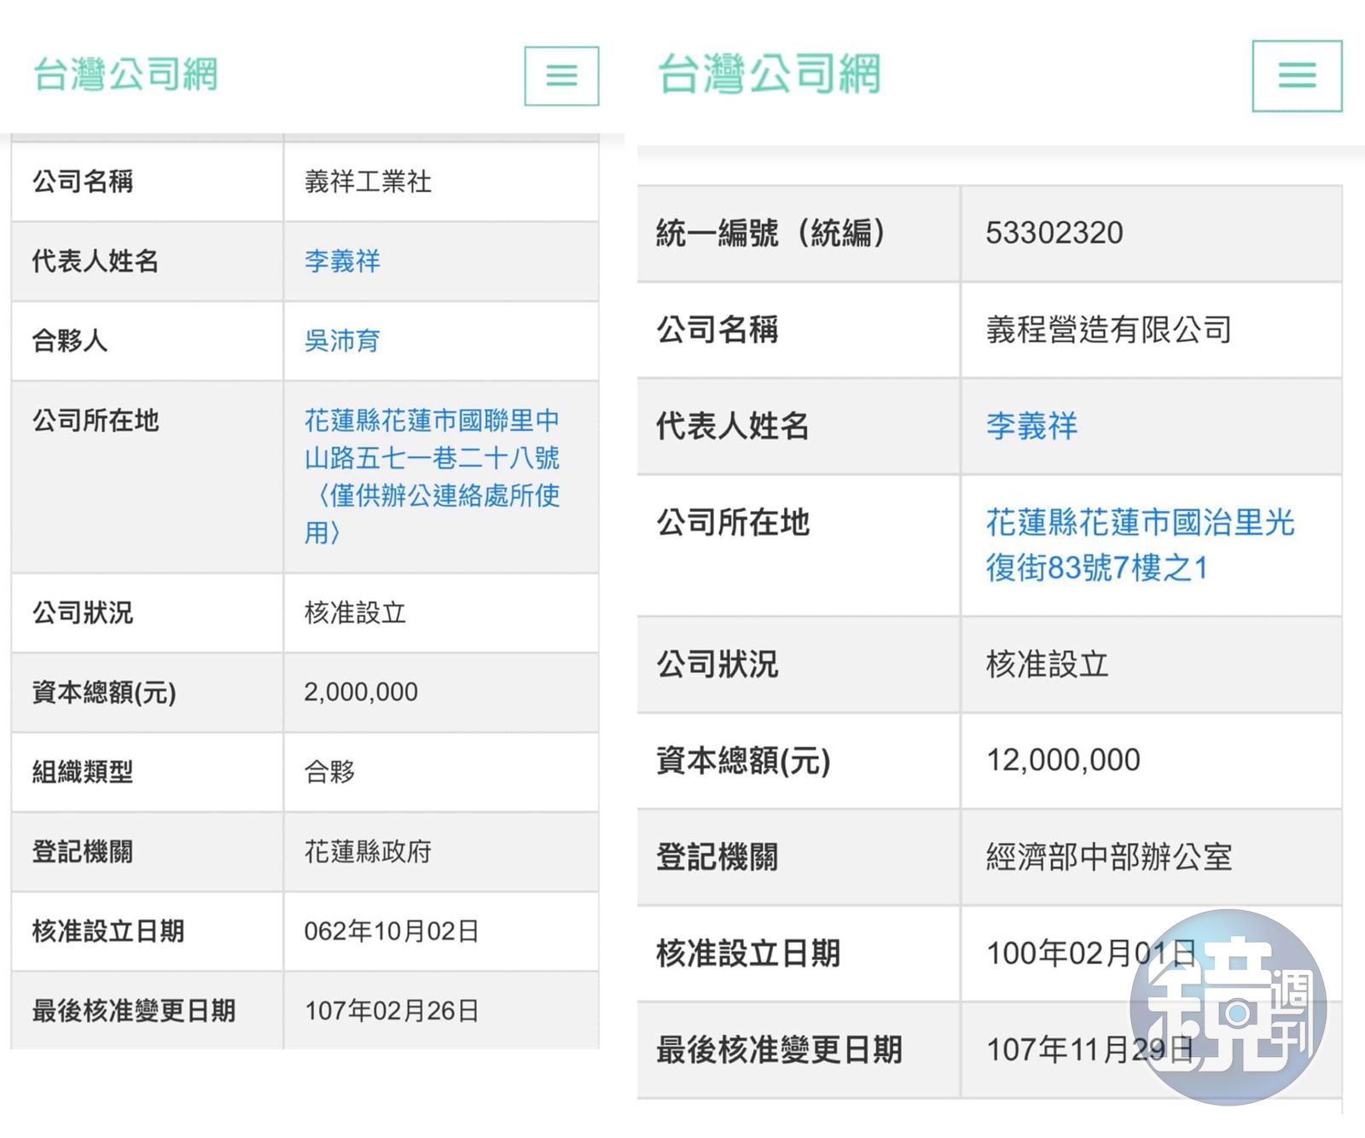Image resolution: width=1365 pixels, height=1138 pixels.
Task: Open 李義祥 representative link for 義祥工業社
Action: pyautogui.click(x=342, y=261)
